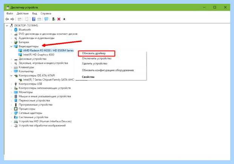This screenshot has height=164, width=234.
Task: Open the Help toolbar icon with question mark
Action: [34, 19]
